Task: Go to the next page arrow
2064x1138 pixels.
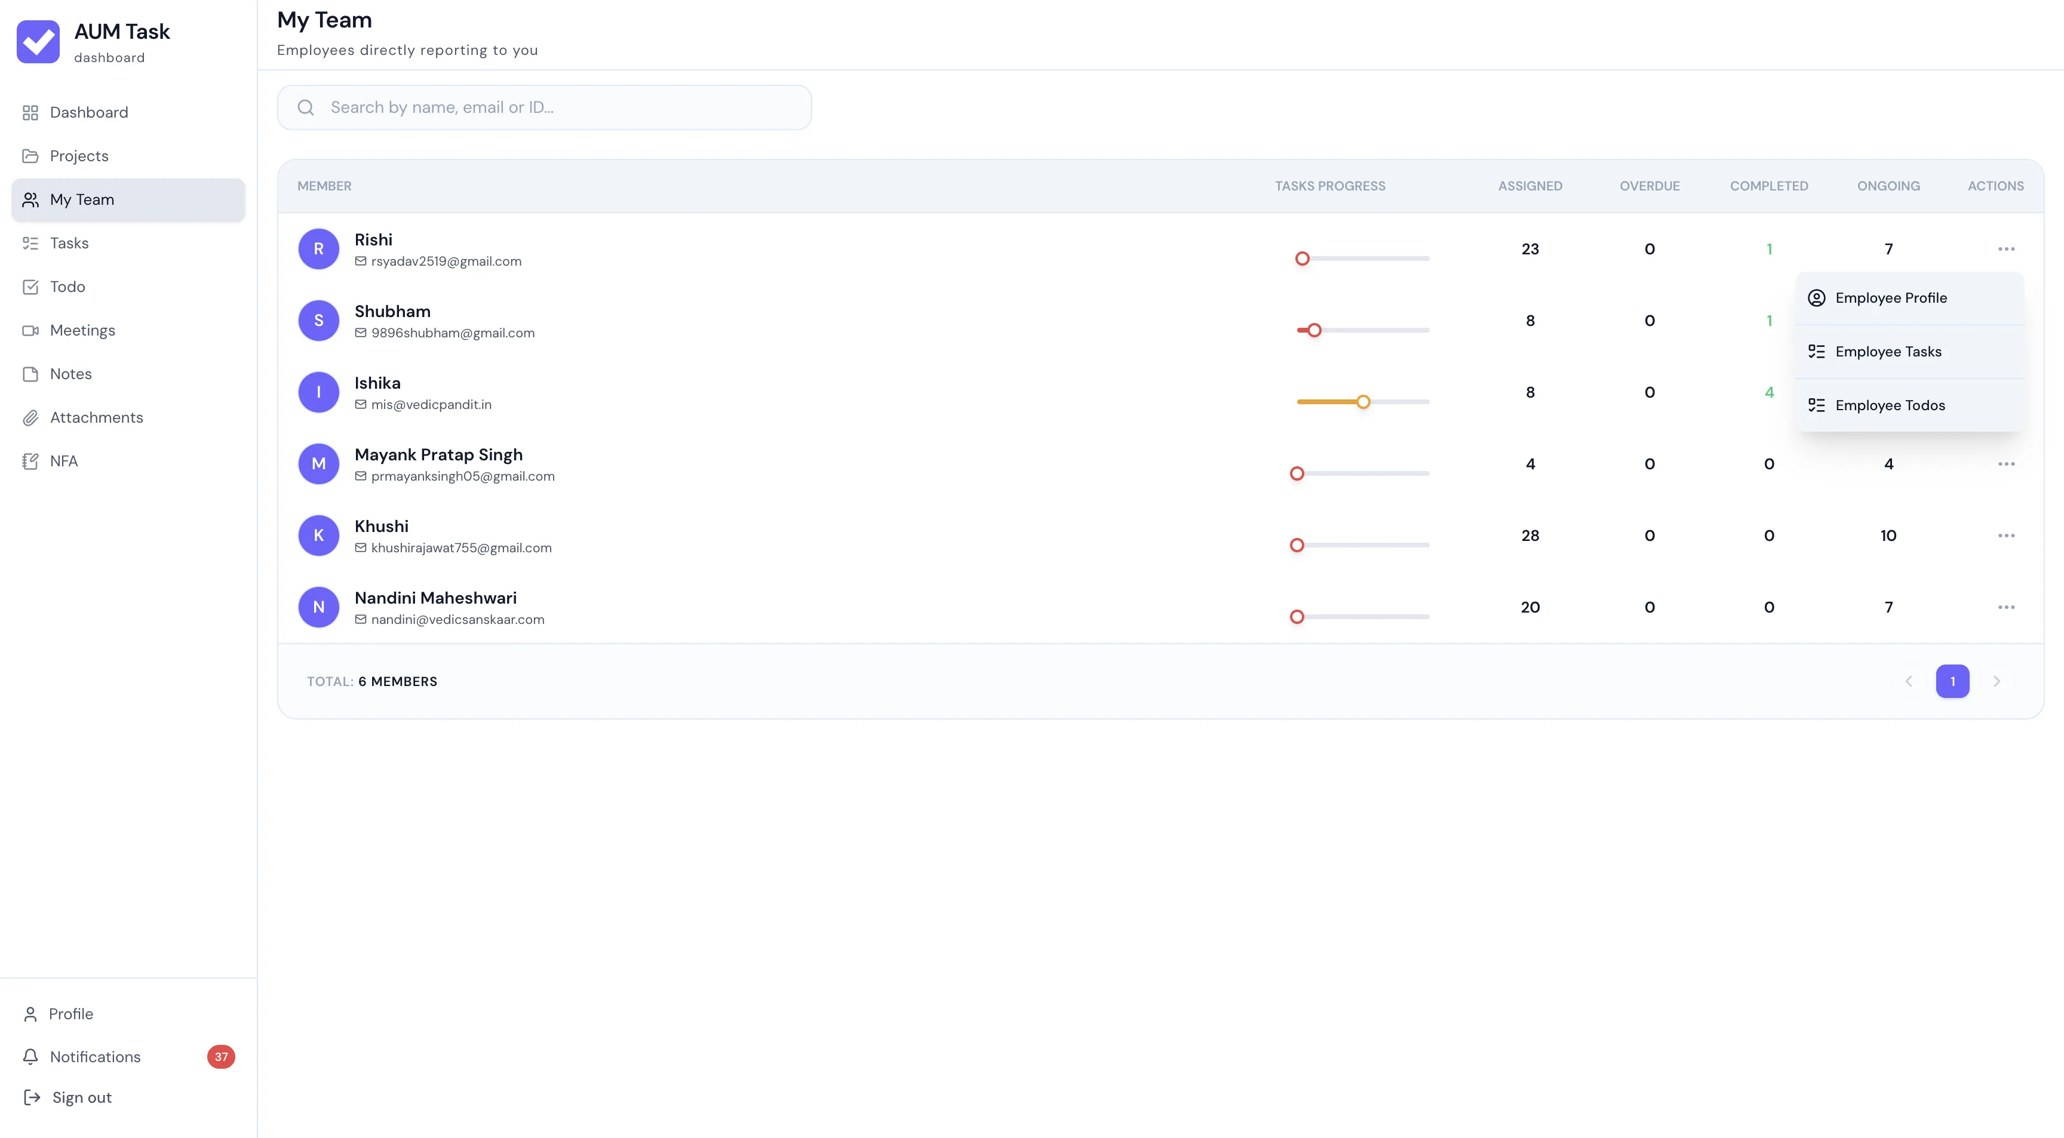Action: pyautogui.click(x=1997, y=681)
